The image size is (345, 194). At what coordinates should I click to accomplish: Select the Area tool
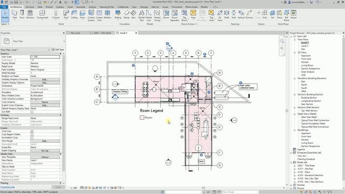193,15
